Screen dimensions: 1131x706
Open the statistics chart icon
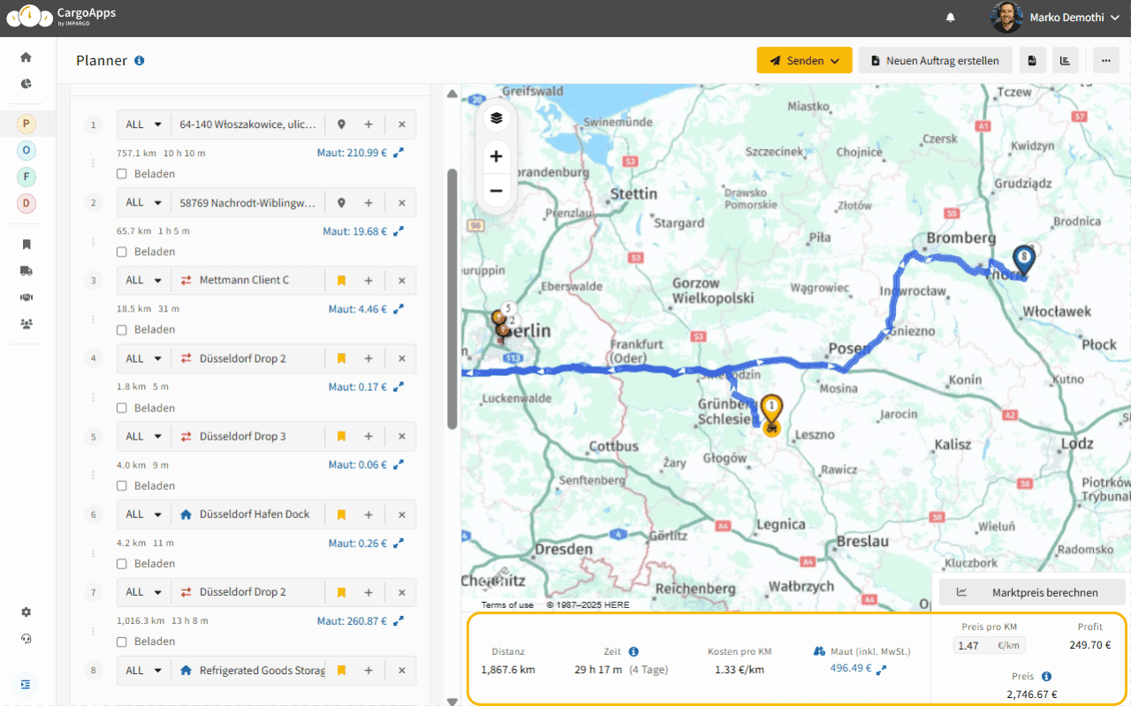pos(1065,59)
